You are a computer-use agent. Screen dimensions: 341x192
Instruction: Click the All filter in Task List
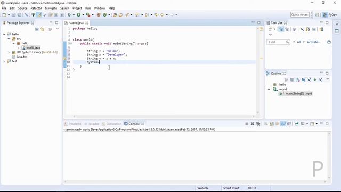pos(298,42)
